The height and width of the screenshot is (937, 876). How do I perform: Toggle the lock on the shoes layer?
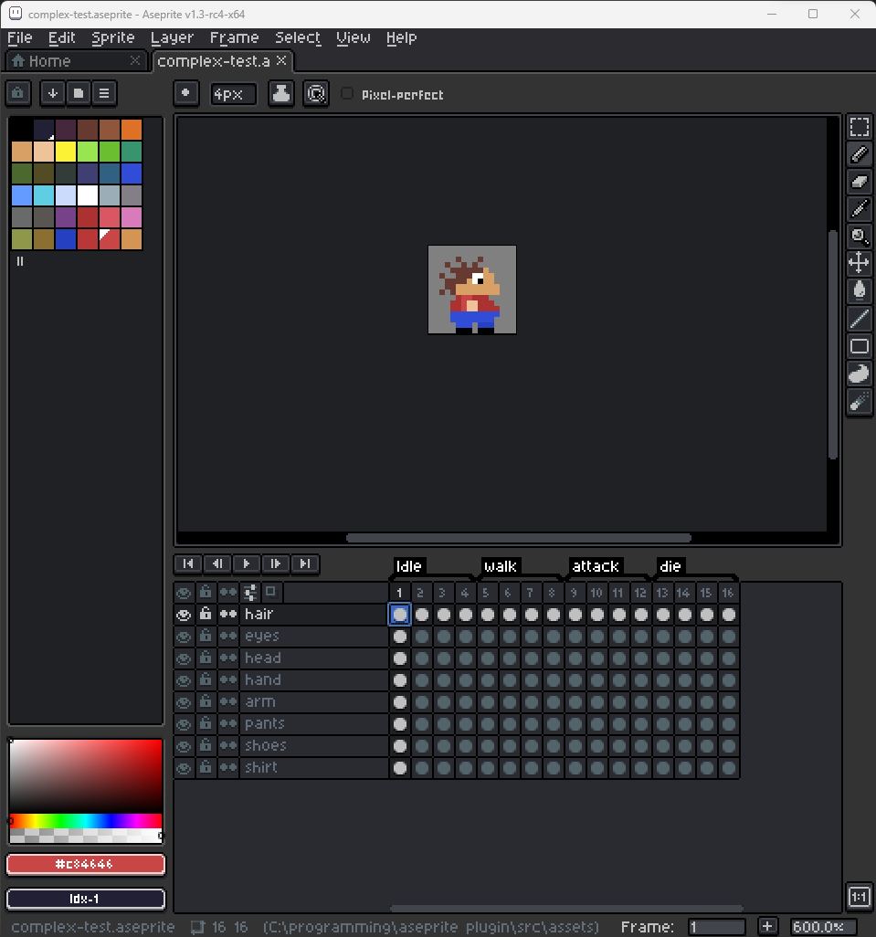206,745
